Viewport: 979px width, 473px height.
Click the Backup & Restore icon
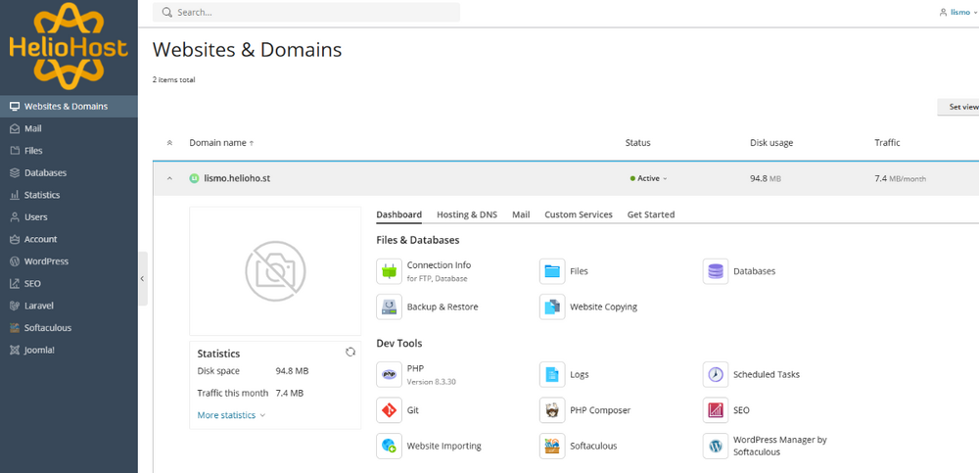click(389, 307)
